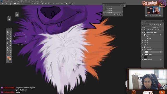Select the Lasso tool
Viewport: 167px width, 94px height.
(x=8, y=34)
